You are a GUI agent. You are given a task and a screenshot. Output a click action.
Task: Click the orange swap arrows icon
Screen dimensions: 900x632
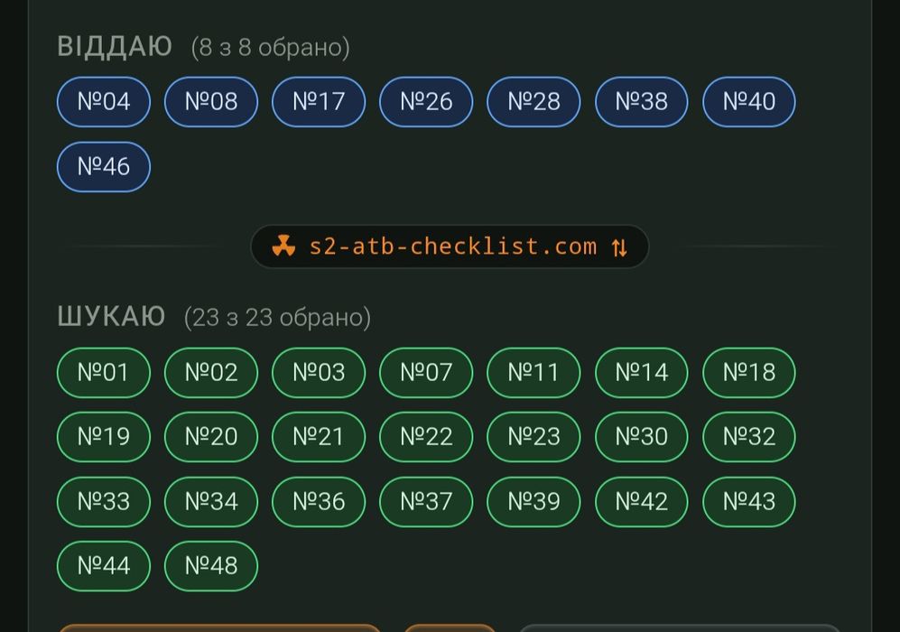tap(619, 247)
